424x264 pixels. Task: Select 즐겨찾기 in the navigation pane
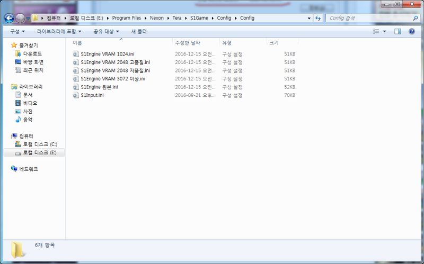[x=29, y=45]
